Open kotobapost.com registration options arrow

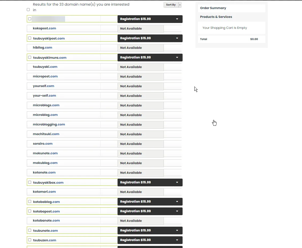177,211
